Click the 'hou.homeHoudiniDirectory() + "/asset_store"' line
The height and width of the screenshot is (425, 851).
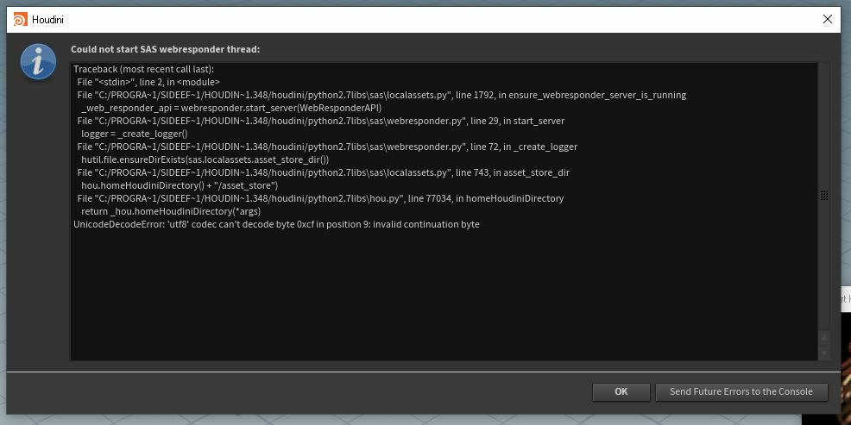tap(180, 185)
